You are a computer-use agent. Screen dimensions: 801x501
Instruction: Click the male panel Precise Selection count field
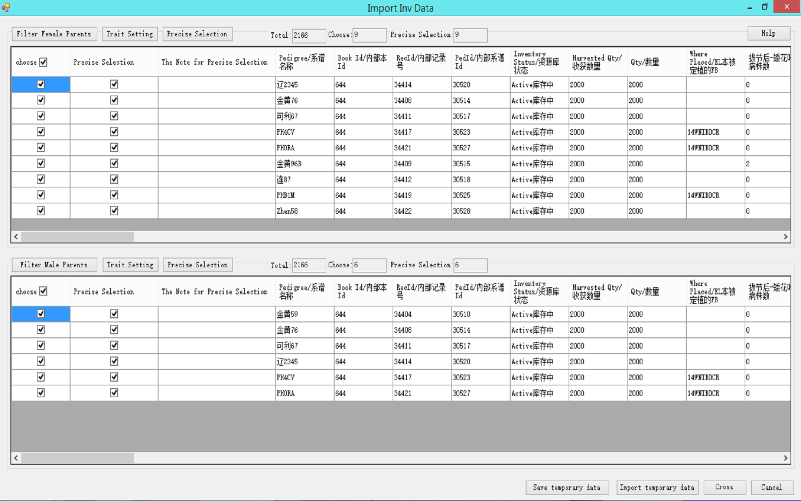tap(470, 265)
